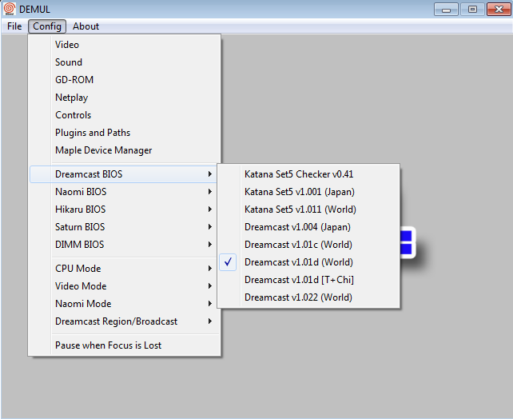This screenshot has width=513, height=419.
Task: Expand the Saturn BIOS submenu
Action: click(125, 227)
